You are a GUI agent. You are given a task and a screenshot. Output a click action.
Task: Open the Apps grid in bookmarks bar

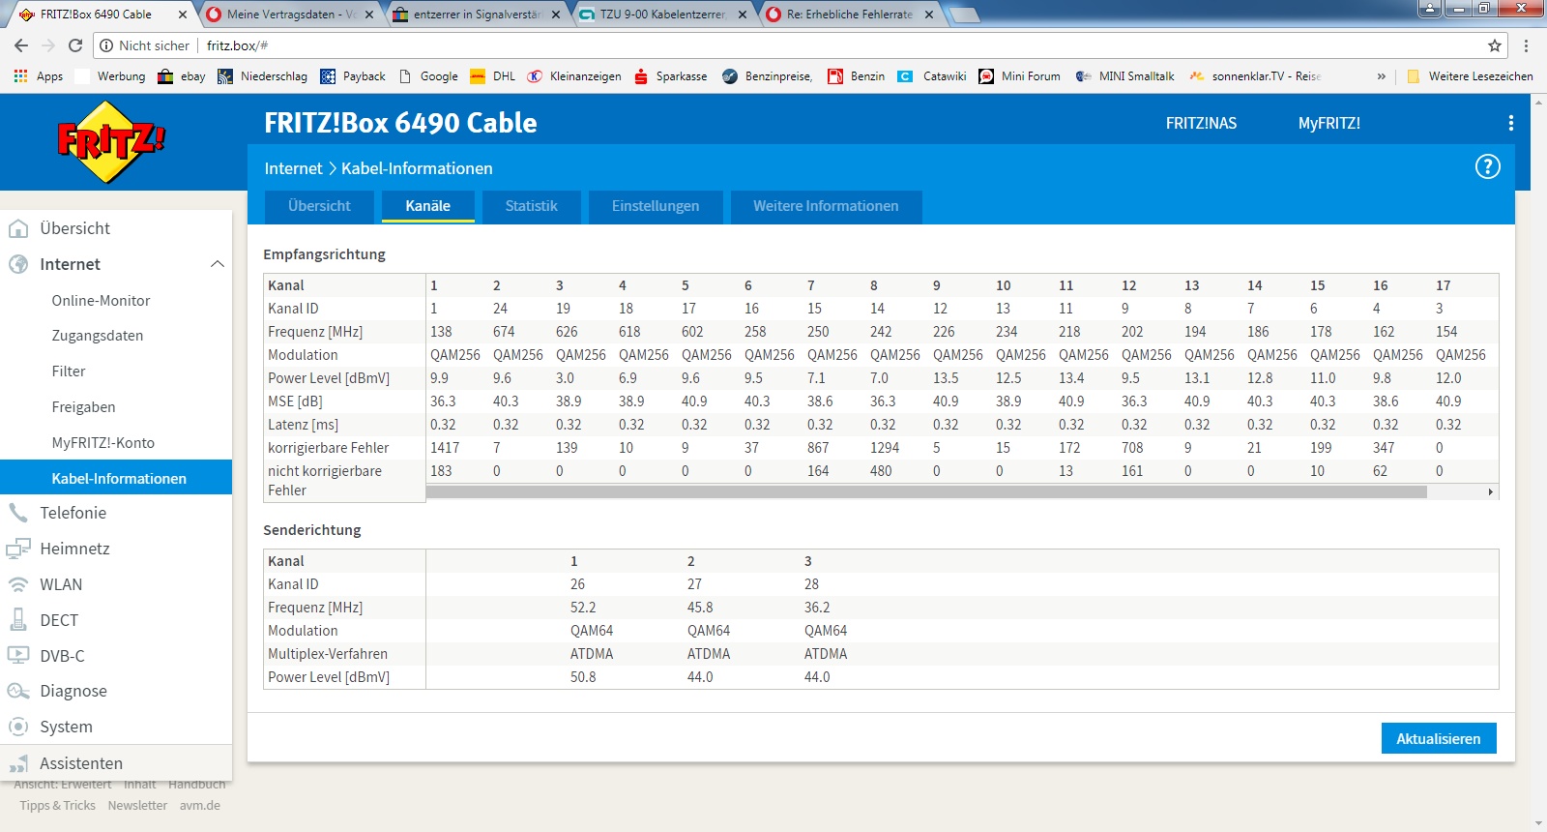pyautogui.click(x=39, y=76)
